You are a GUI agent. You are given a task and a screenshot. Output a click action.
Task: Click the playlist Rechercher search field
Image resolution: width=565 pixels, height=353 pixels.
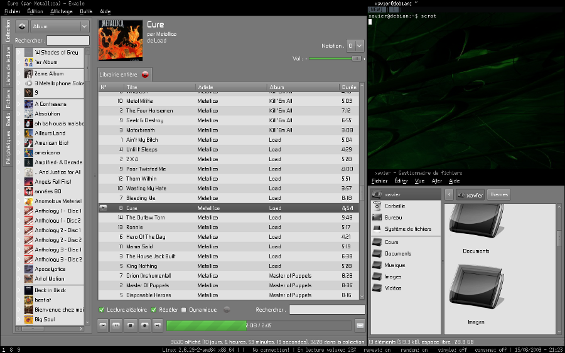coord(327,310)
